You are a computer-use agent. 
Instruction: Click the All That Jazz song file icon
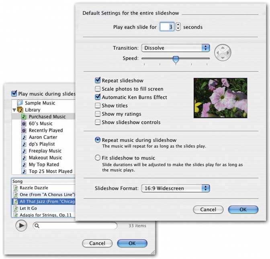[x=16, y=201]
